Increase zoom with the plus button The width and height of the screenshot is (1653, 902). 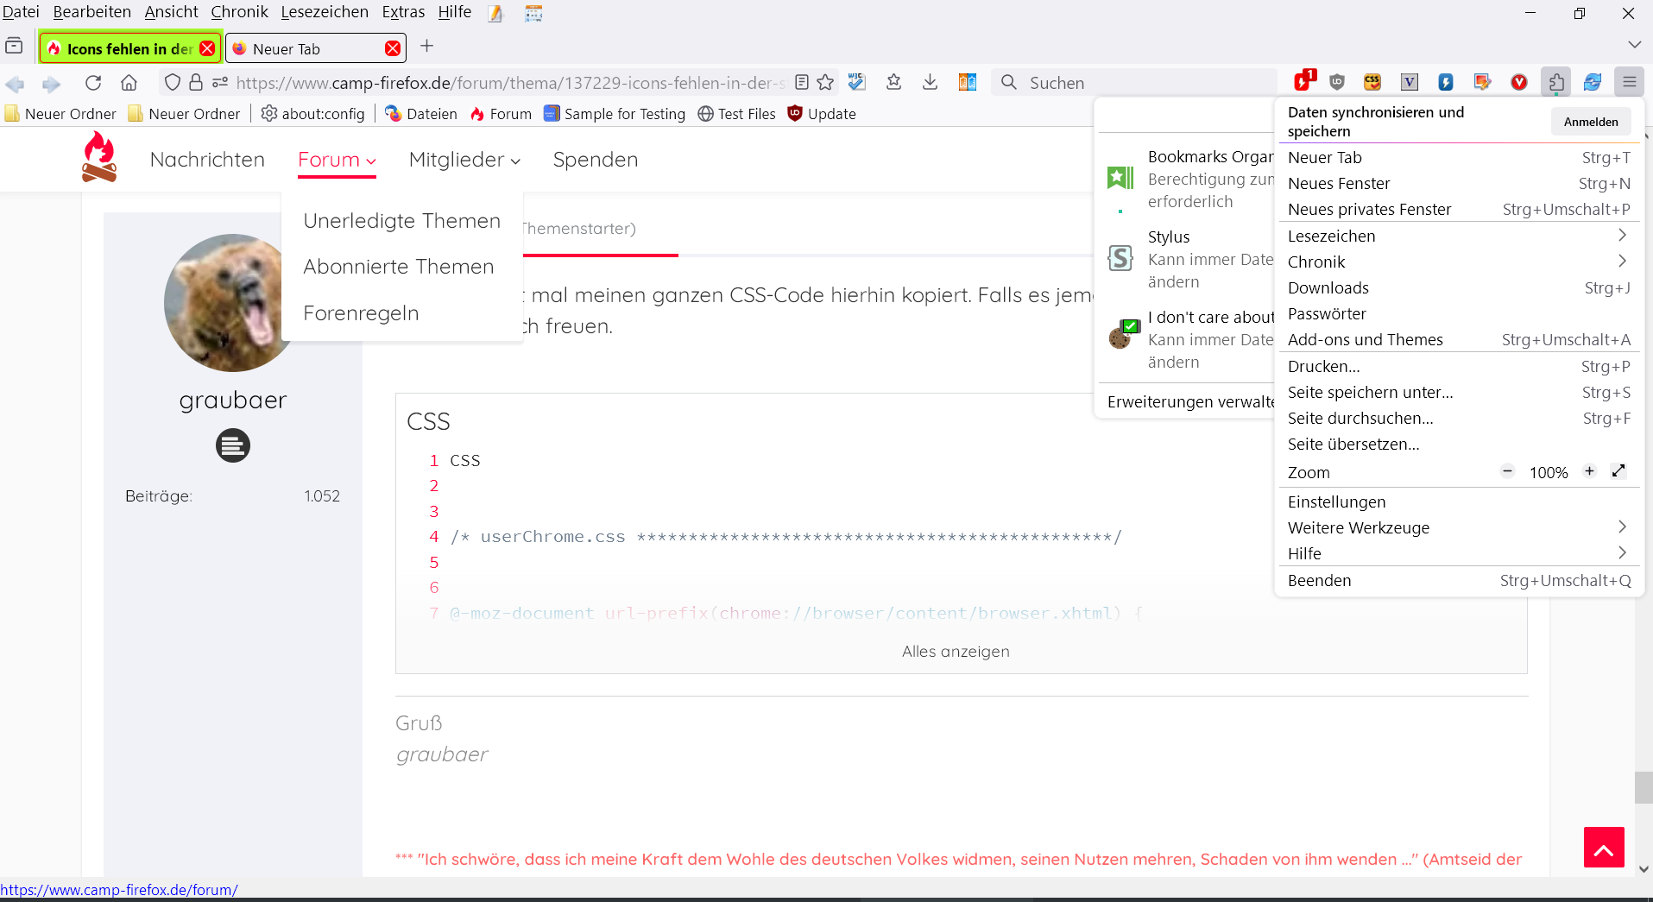click(x=1589, y=471)
